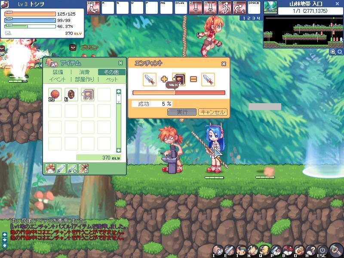The width and height of the screenshot is (344, 258).
Task: Open the party (P) sword icon
Action: coord(276,251)
